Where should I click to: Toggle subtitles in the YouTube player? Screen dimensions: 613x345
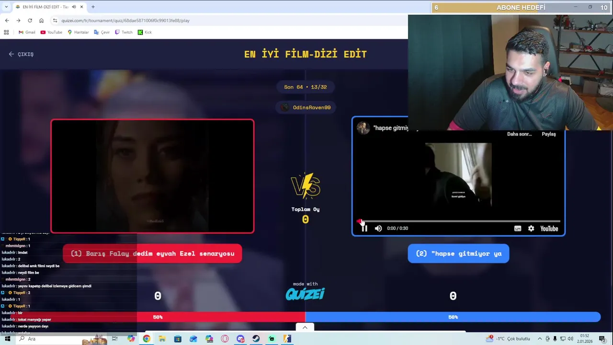518,229
